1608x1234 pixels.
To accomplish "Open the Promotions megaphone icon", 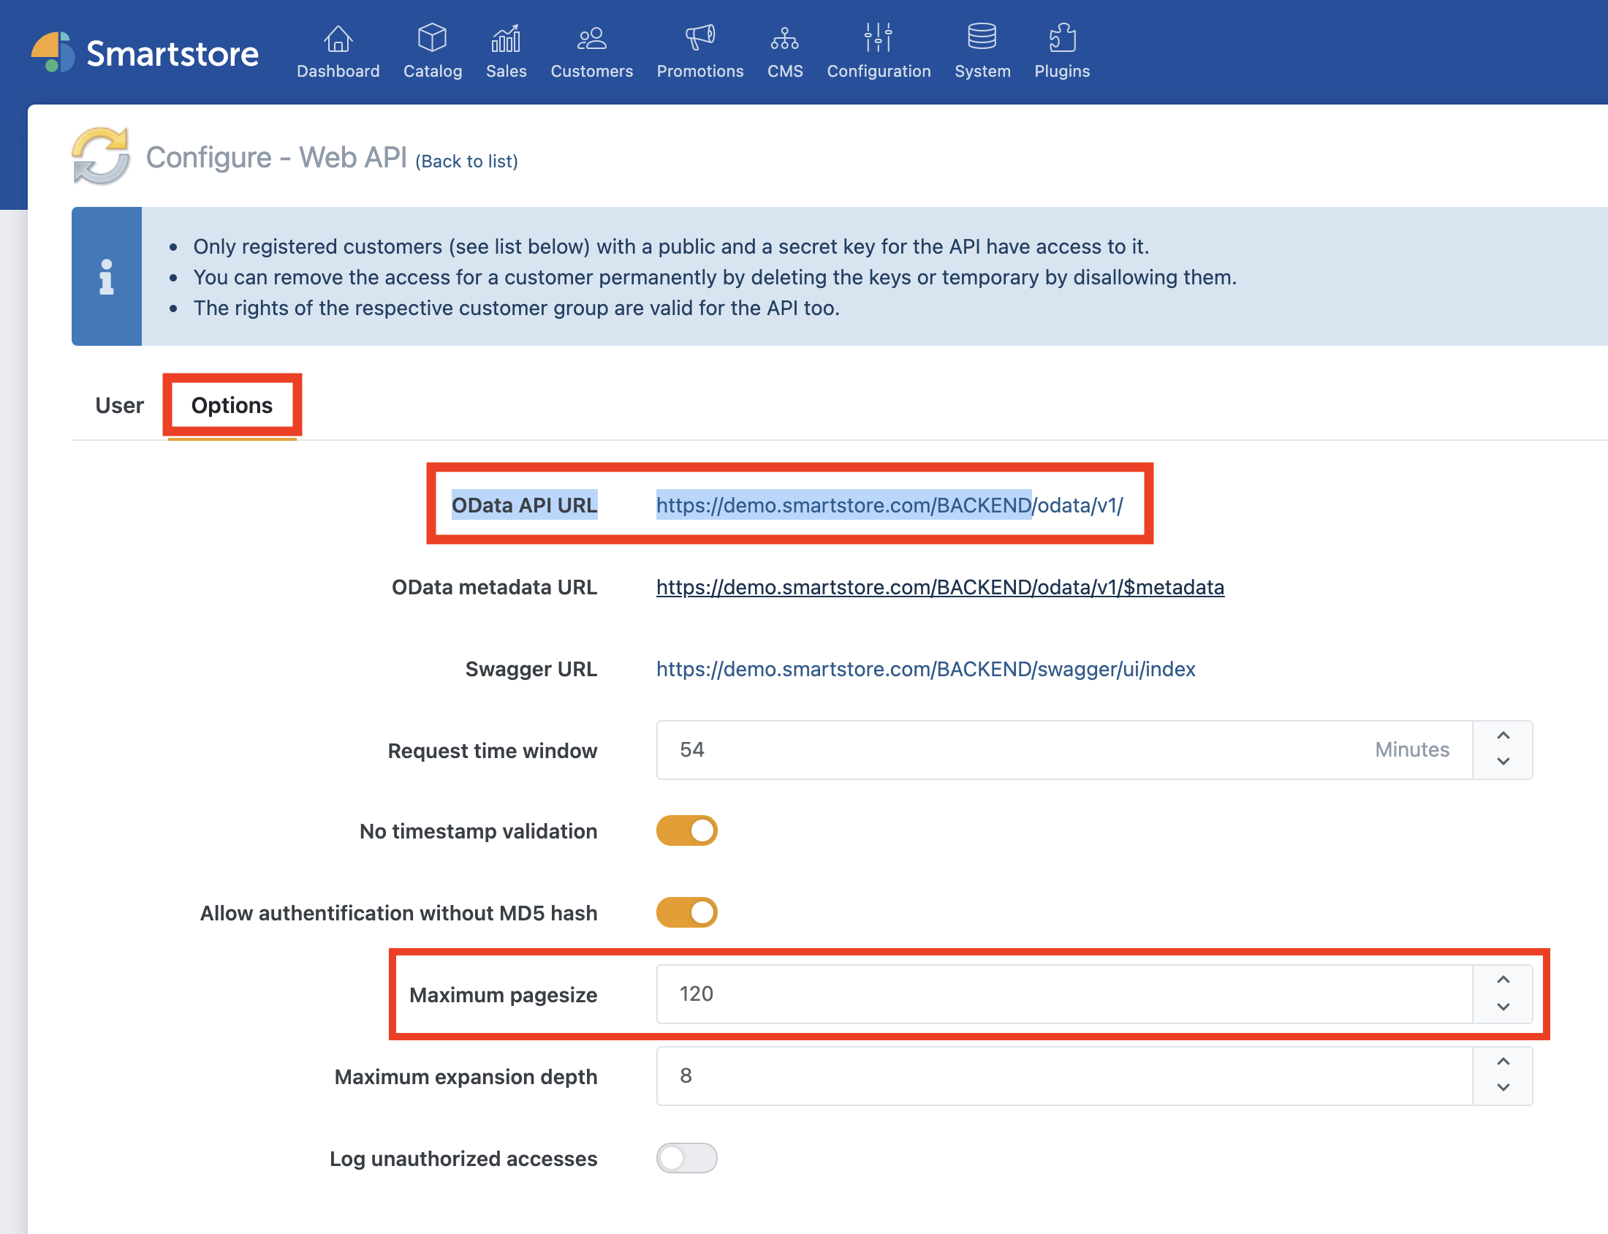I will coord(699,37).
